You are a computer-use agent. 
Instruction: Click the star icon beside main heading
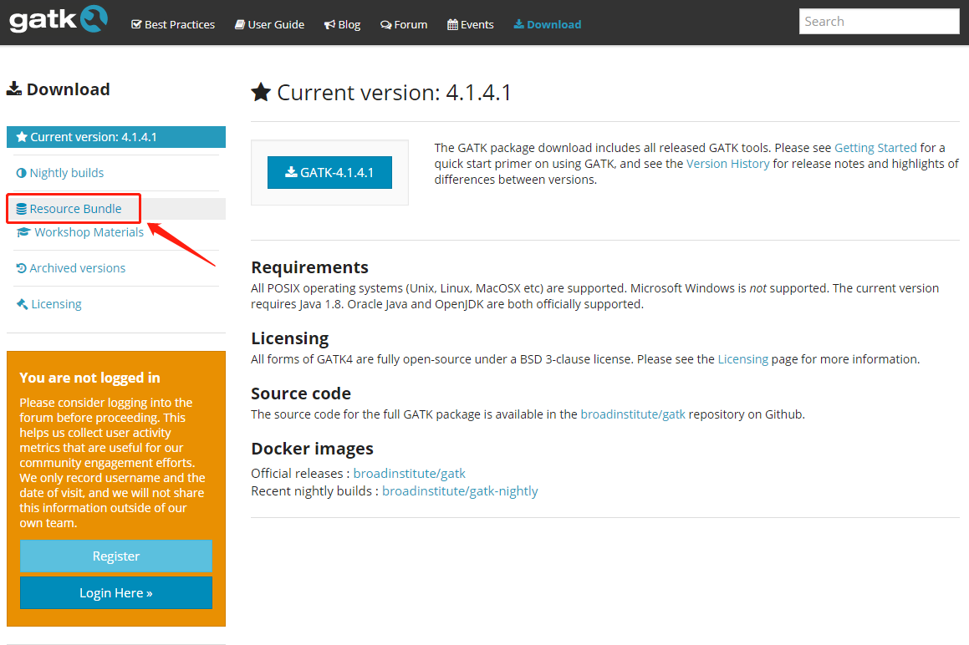[x=261, y=92]
